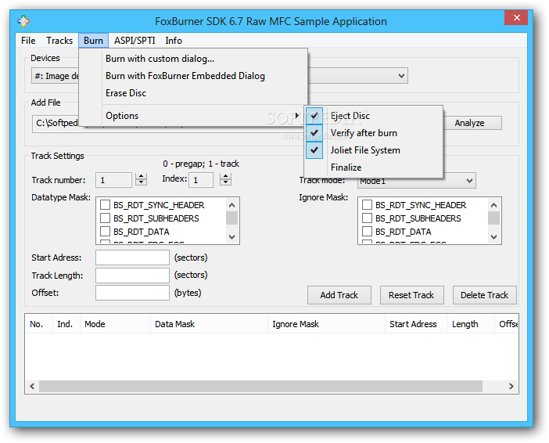
Task: Click the Delete Track button
Action: [x=484, y=295]
